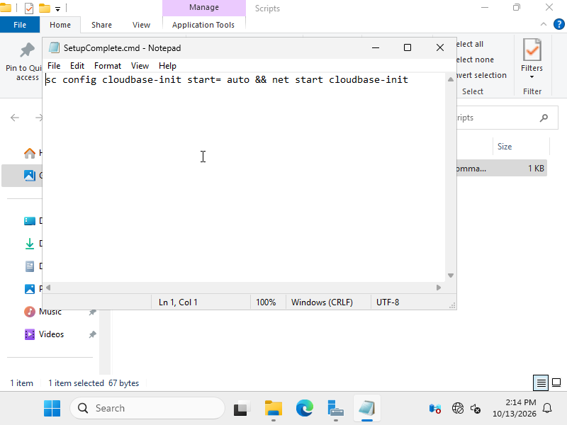Click Notepad icon in taskbar

click(366, 409)
